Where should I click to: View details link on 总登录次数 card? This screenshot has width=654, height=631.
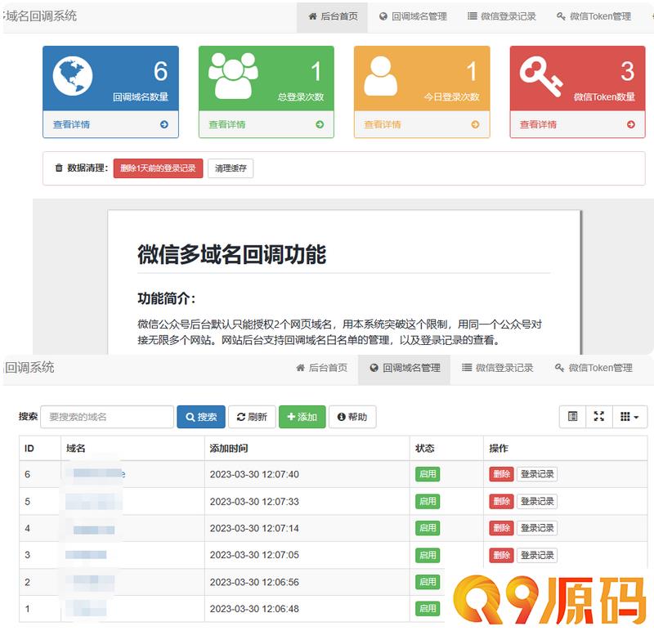227,124
